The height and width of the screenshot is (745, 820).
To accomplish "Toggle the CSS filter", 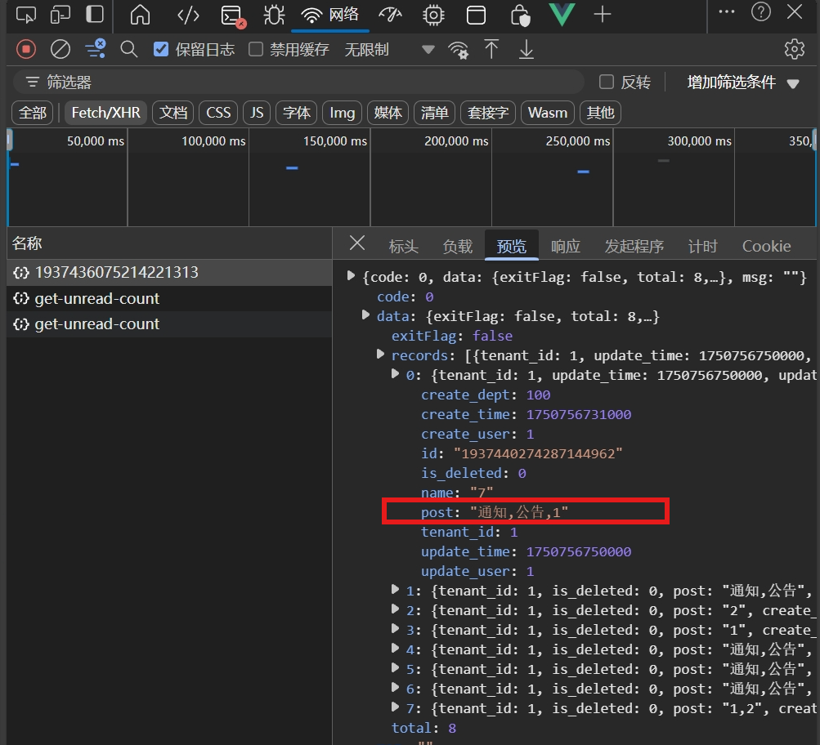I will (218, 113).
